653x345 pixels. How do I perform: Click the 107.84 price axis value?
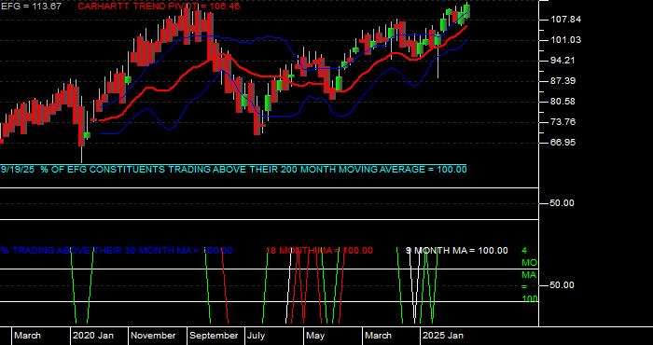(564, 20)
